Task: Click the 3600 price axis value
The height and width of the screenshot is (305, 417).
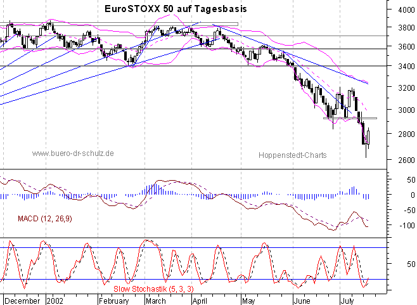Action: [407, 46]
